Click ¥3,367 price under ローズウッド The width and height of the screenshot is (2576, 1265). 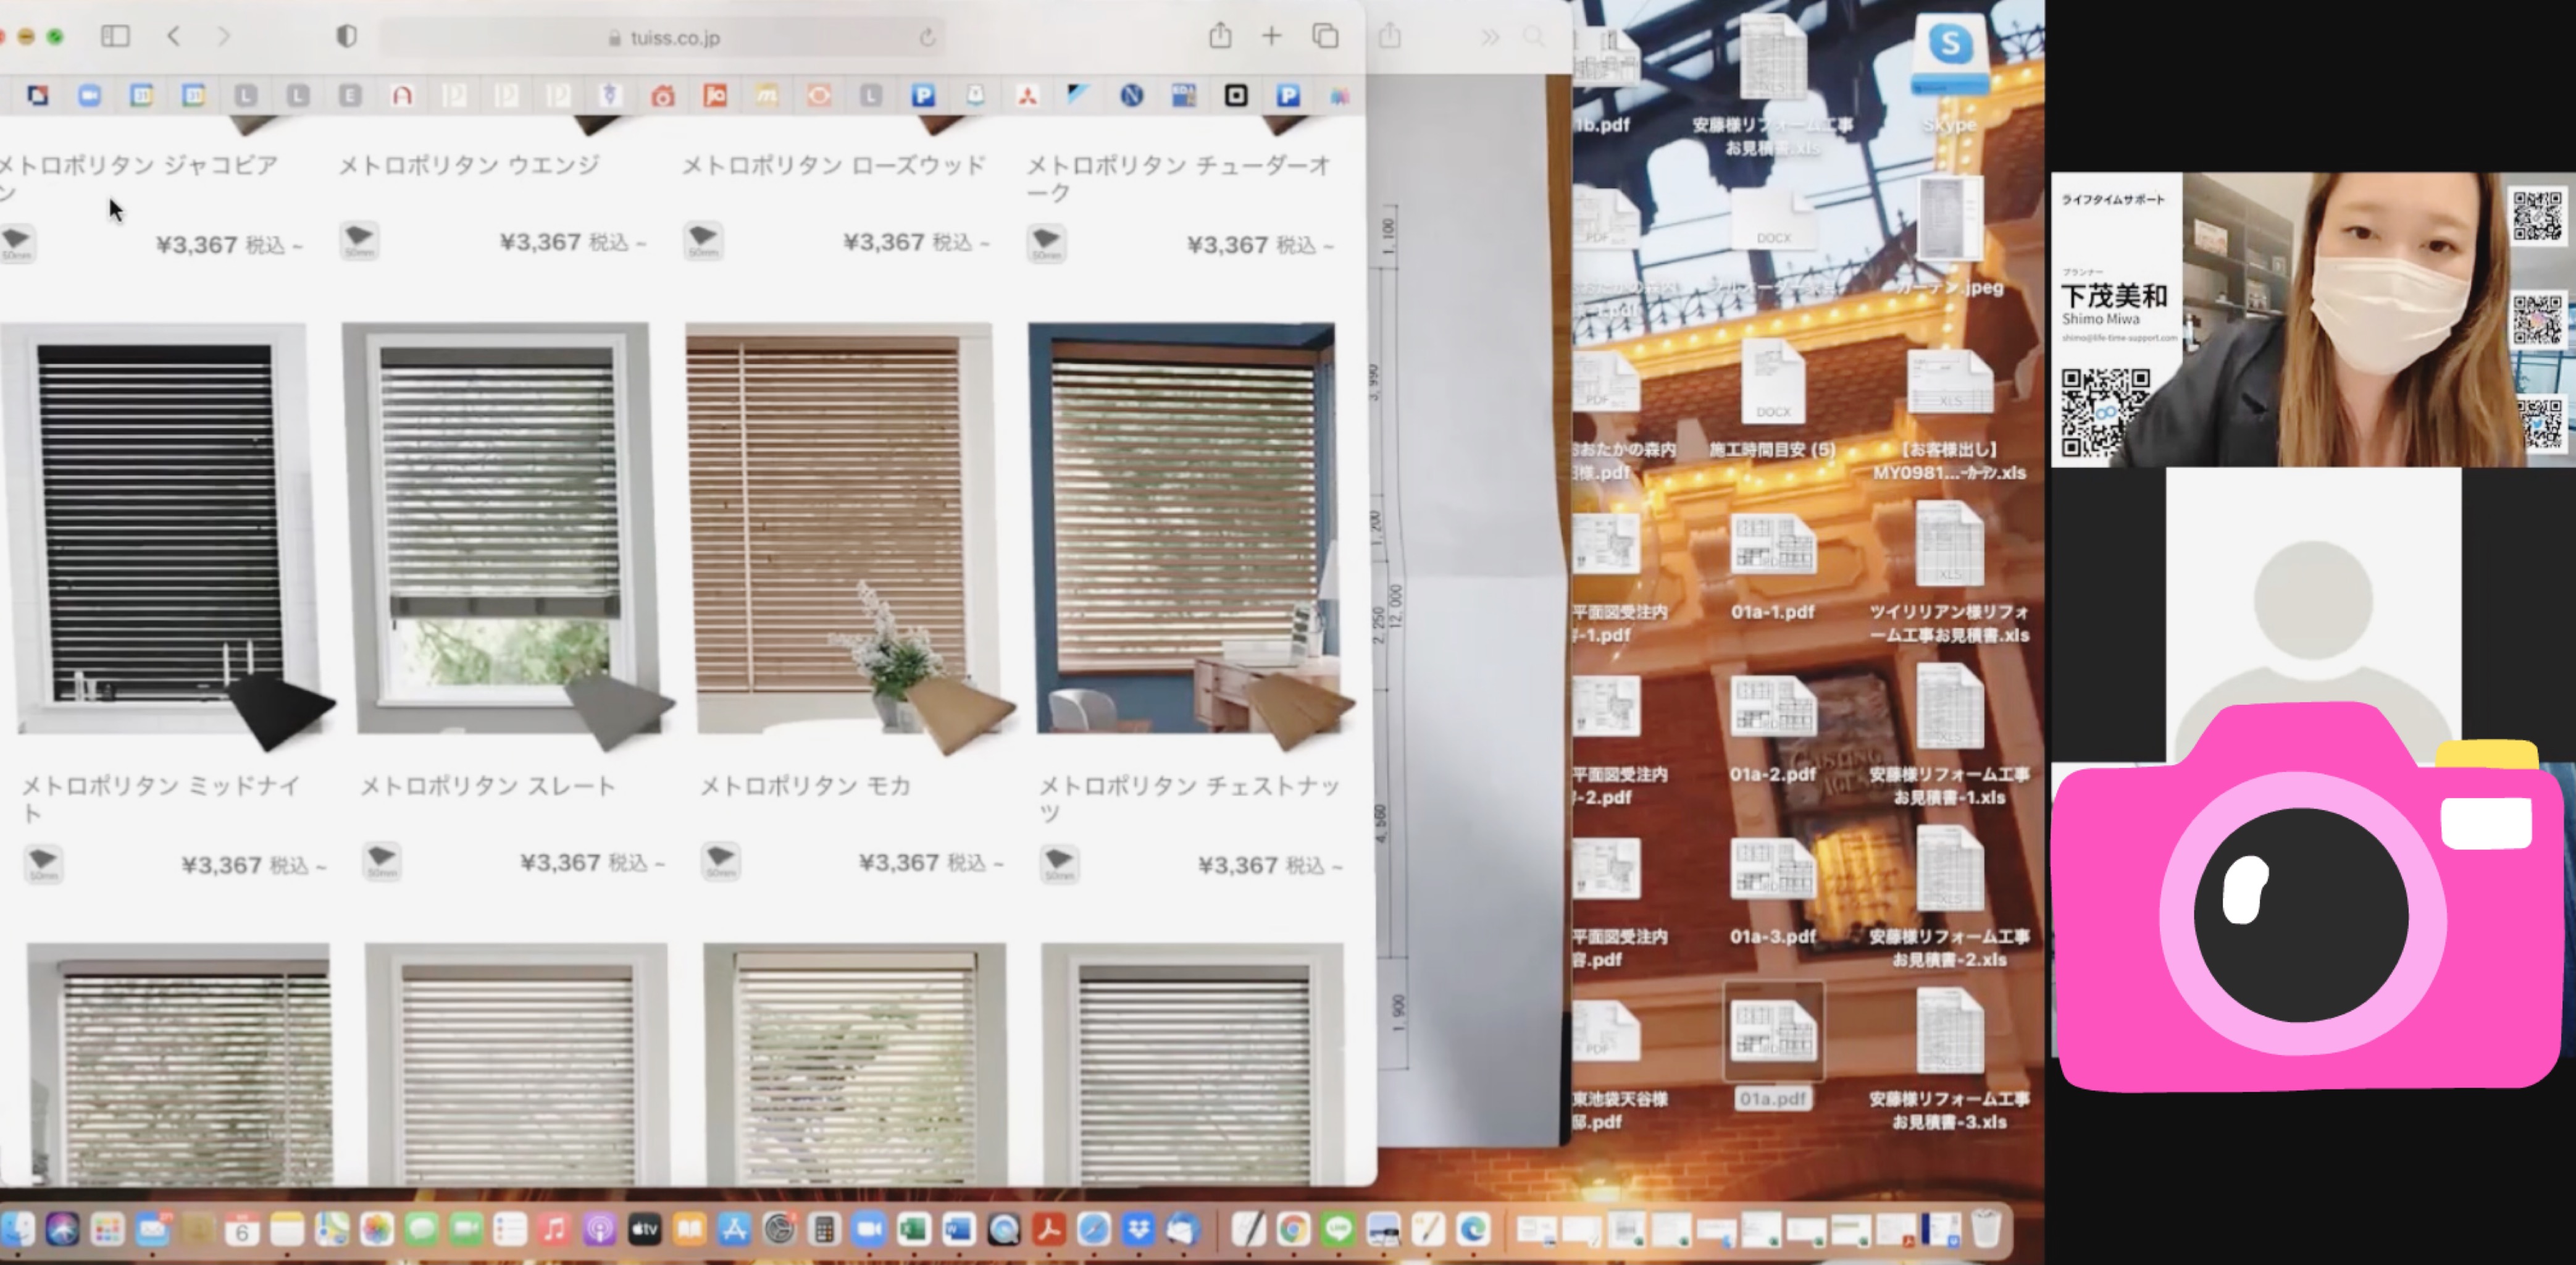[x=916, y=243]
